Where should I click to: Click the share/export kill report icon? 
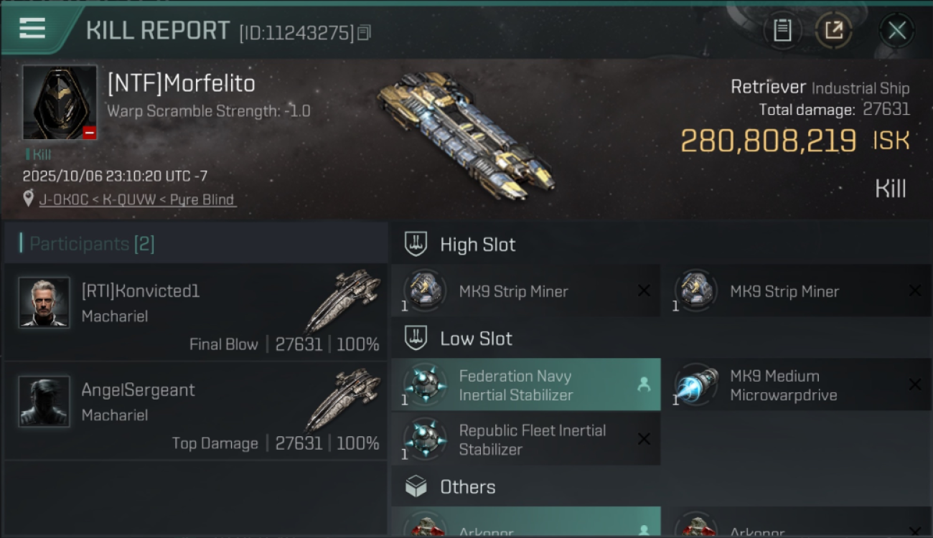pos(833,31)
